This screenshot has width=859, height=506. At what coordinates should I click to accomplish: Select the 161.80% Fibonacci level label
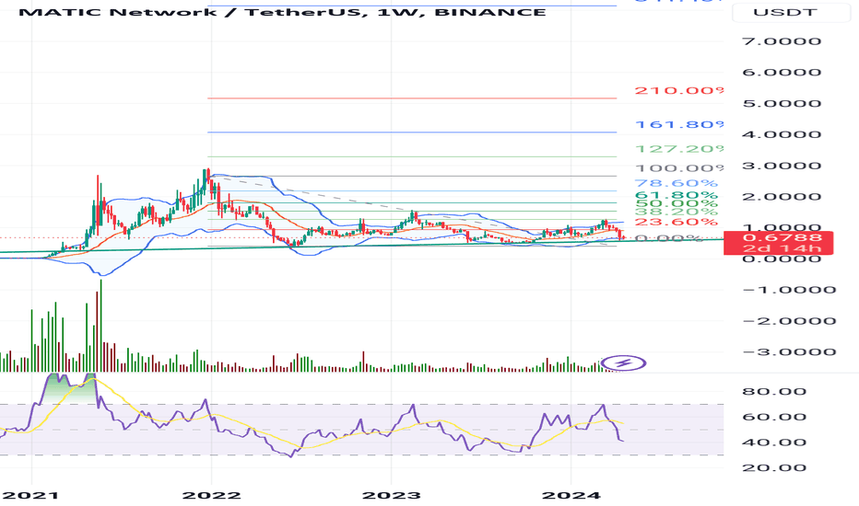[678, 125]
